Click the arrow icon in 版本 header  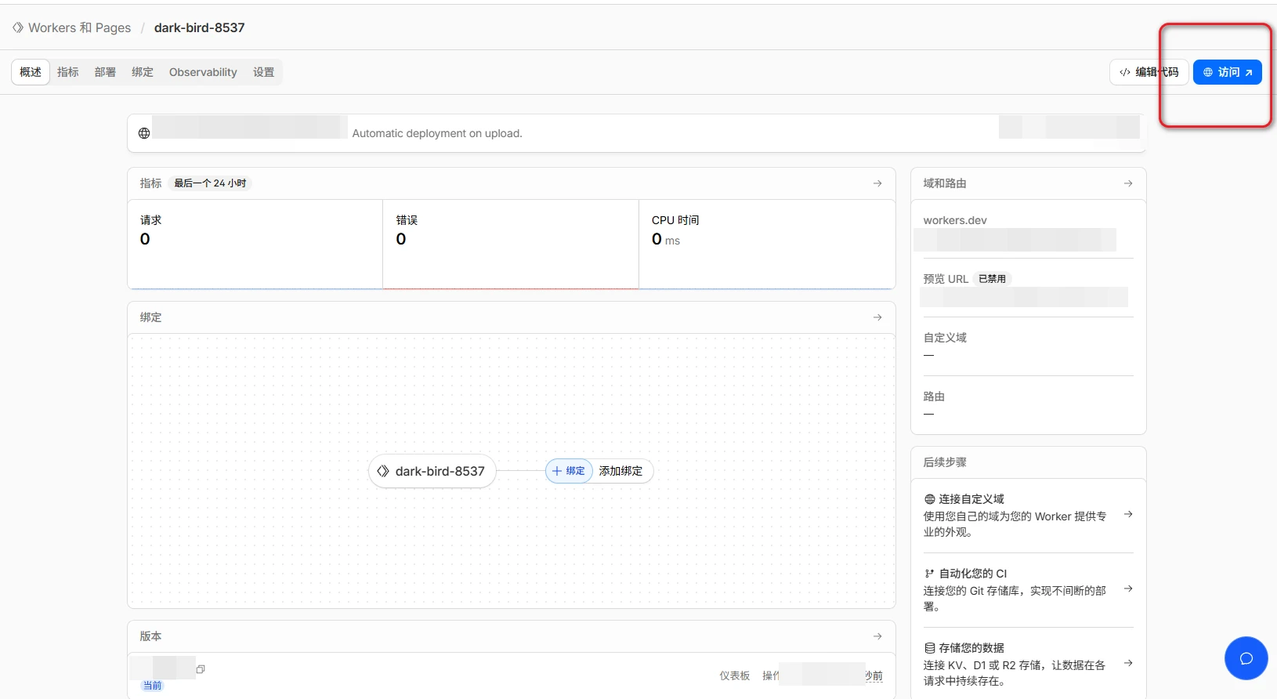tap(877, 636)
